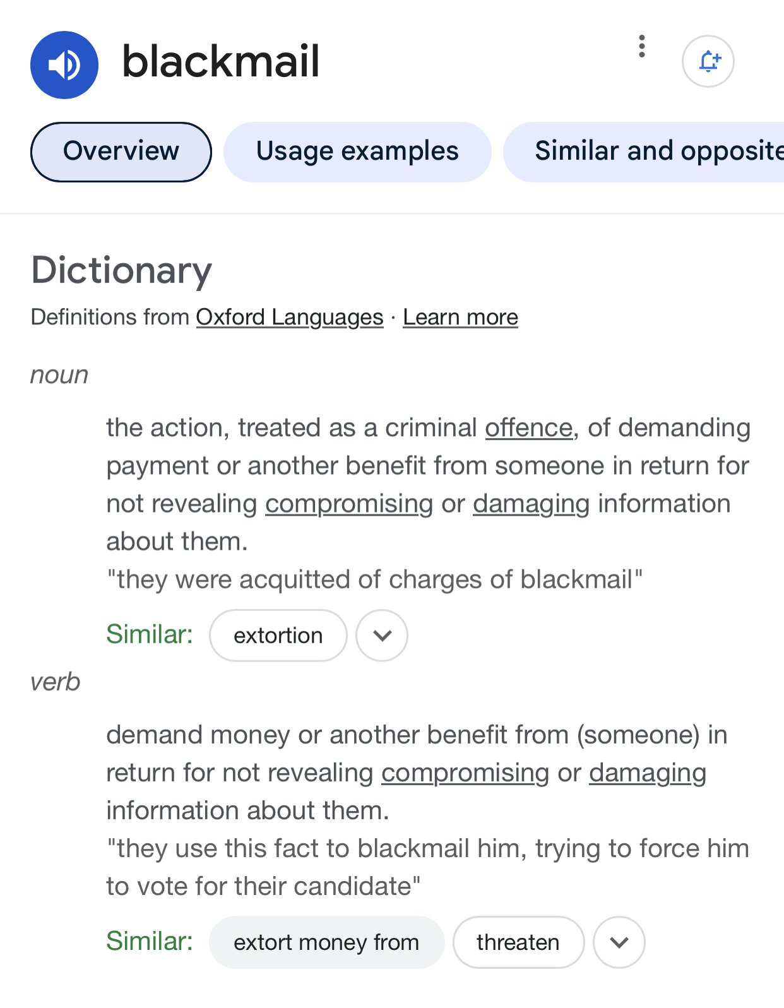Follow the underlined 'offence' word link
Screen dimensions: 784x1008
click(x=528, y=428)
